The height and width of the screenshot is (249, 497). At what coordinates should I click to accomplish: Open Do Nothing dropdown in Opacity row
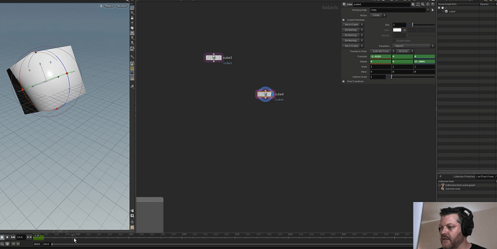353,35
